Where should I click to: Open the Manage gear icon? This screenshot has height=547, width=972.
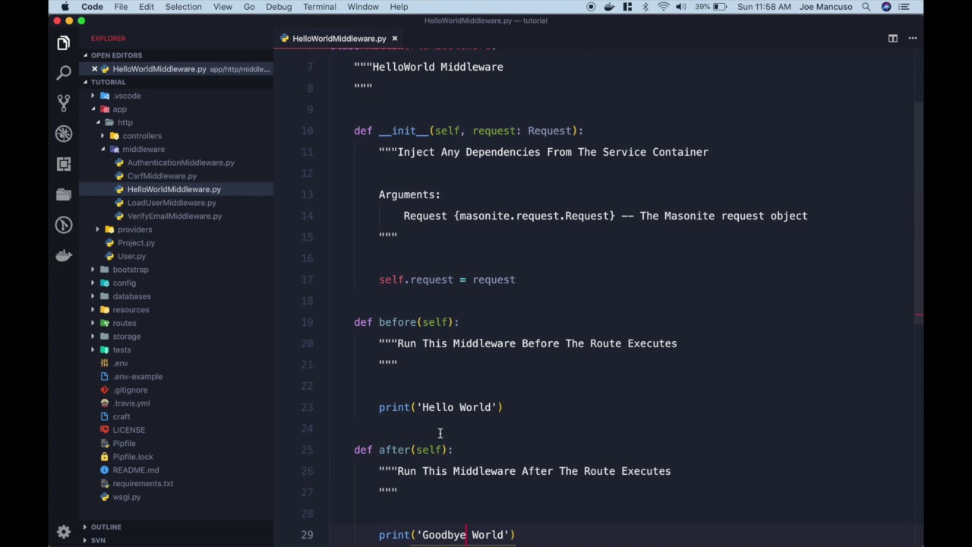[x=64, y=532]
